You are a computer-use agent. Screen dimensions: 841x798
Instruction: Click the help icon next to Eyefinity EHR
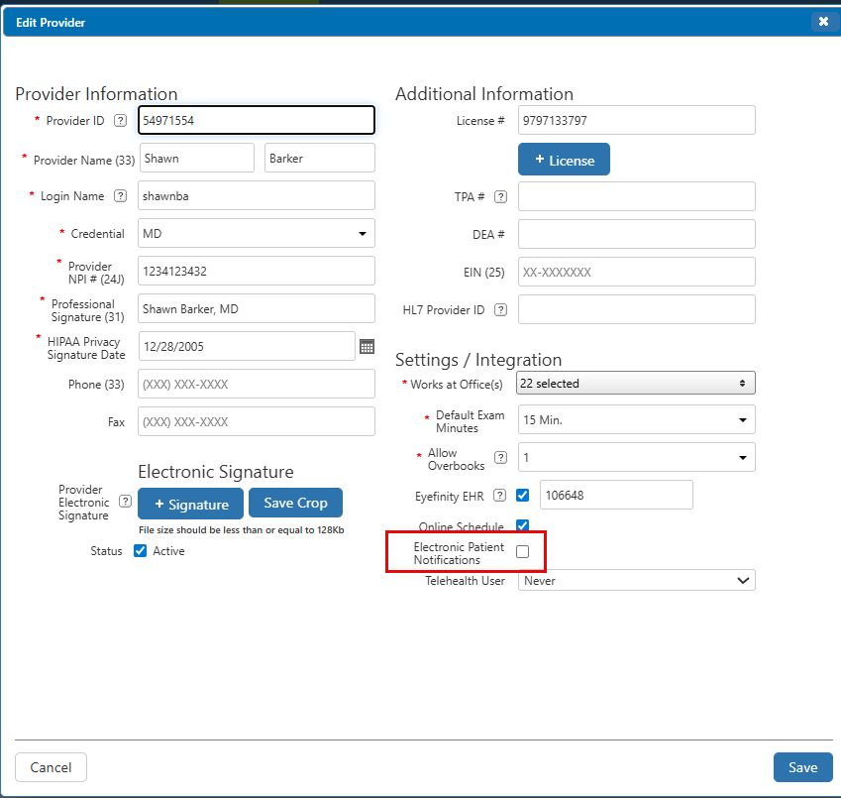tap(501, 496)
